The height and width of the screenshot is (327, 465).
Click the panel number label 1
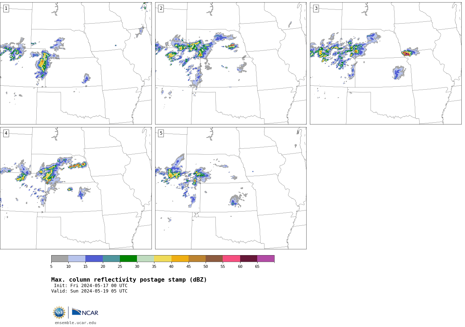pos(6,8)
